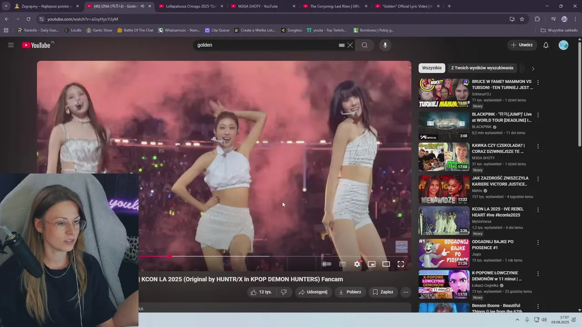582x327 pixels.
Task: Open Windows notification bell in taskbar
Action: tap(574, 320)
